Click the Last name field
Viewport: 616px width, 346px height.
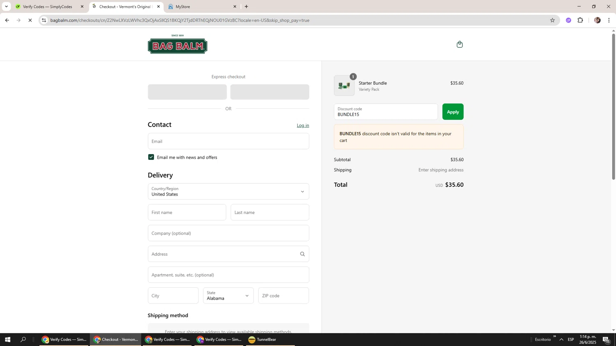[270, 212]
